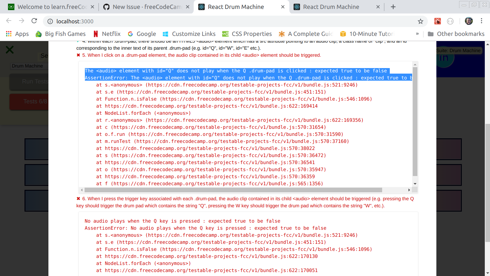
Task: Open new tab with plus button
Action: tap(393, 7)
